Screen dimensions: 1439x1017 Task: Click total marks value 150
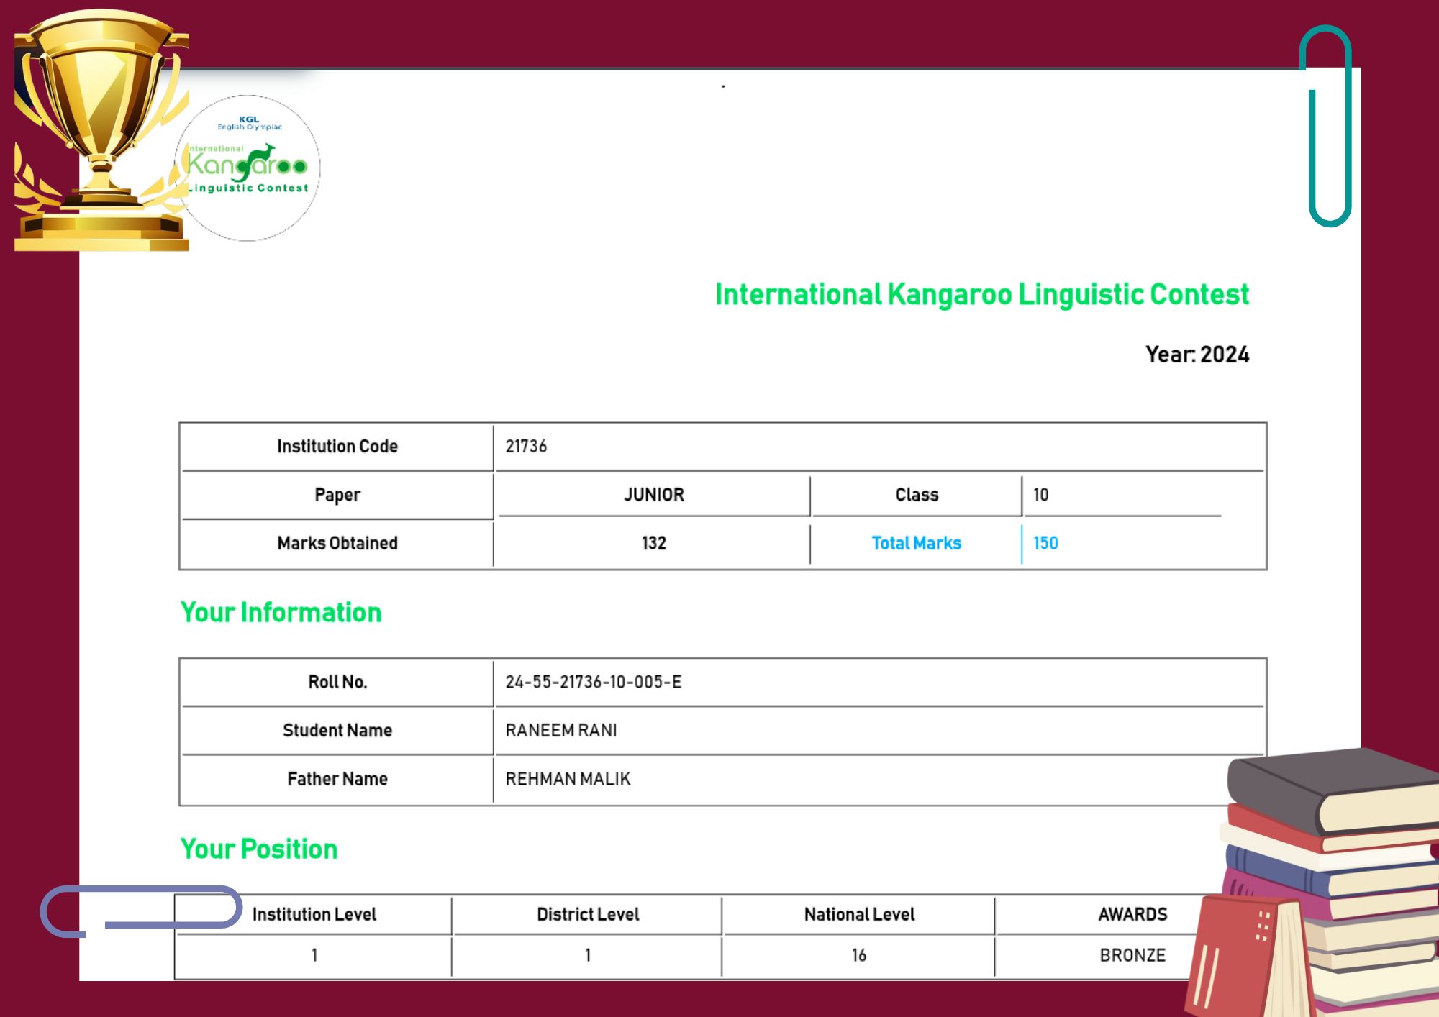point(1045,543)
